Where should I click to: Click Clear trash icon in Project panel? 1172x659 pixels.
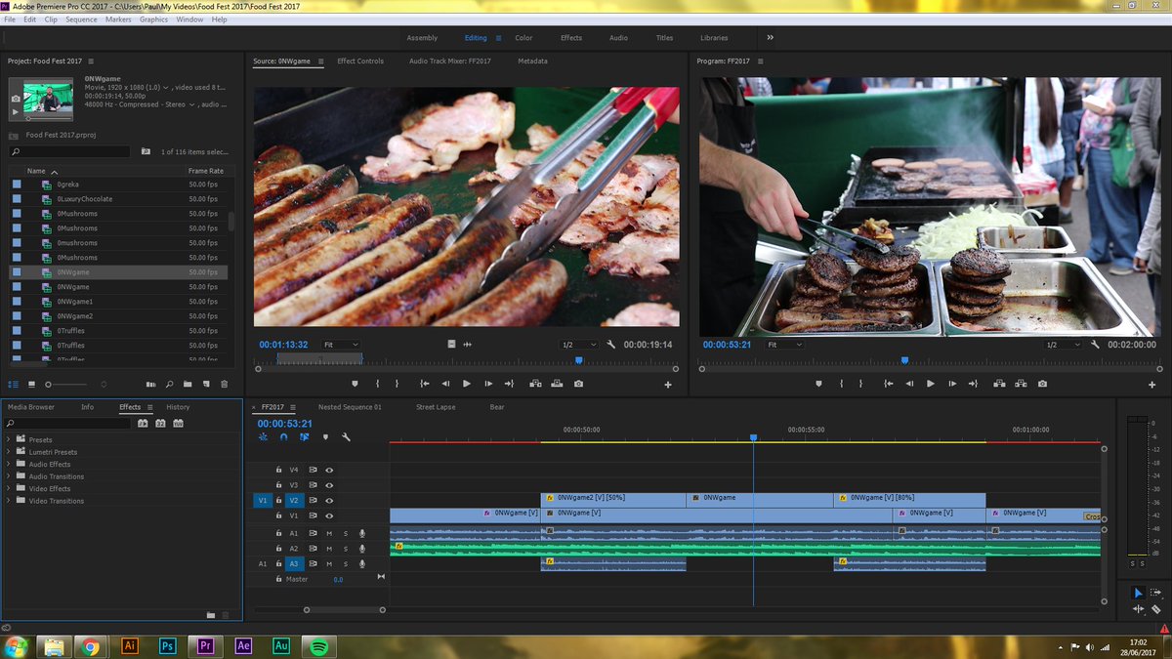(224, 384)
